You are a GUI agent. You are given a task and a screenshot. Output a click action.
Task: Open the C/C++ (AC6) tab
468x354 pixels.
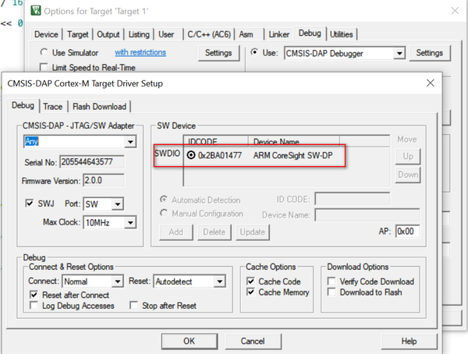[209, 34]
